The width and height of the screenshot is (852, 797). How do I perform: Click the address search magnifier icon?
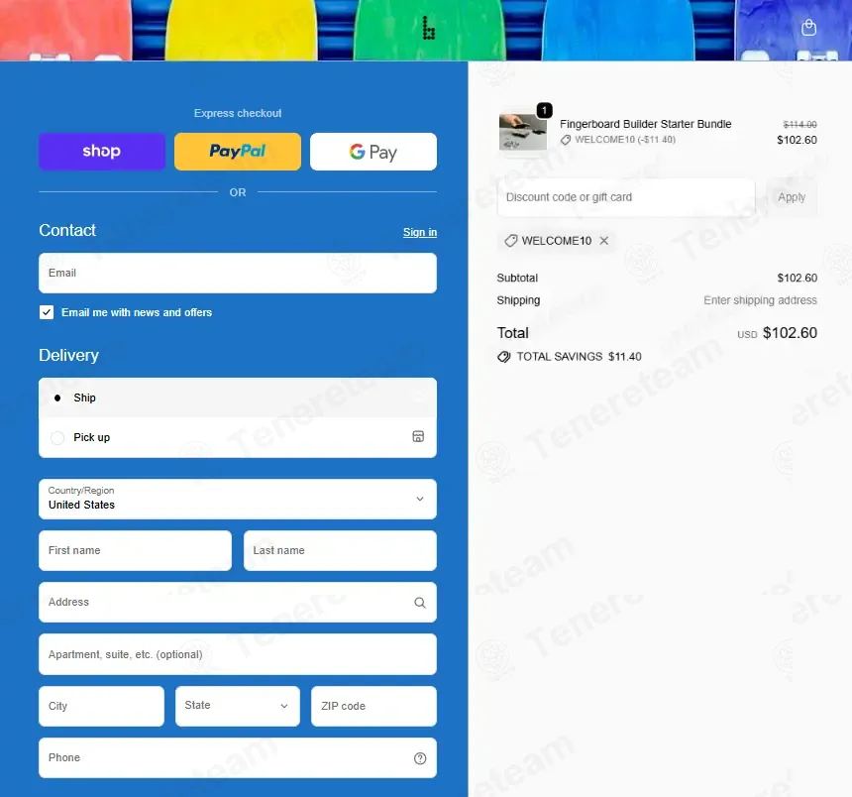point(419,603)
